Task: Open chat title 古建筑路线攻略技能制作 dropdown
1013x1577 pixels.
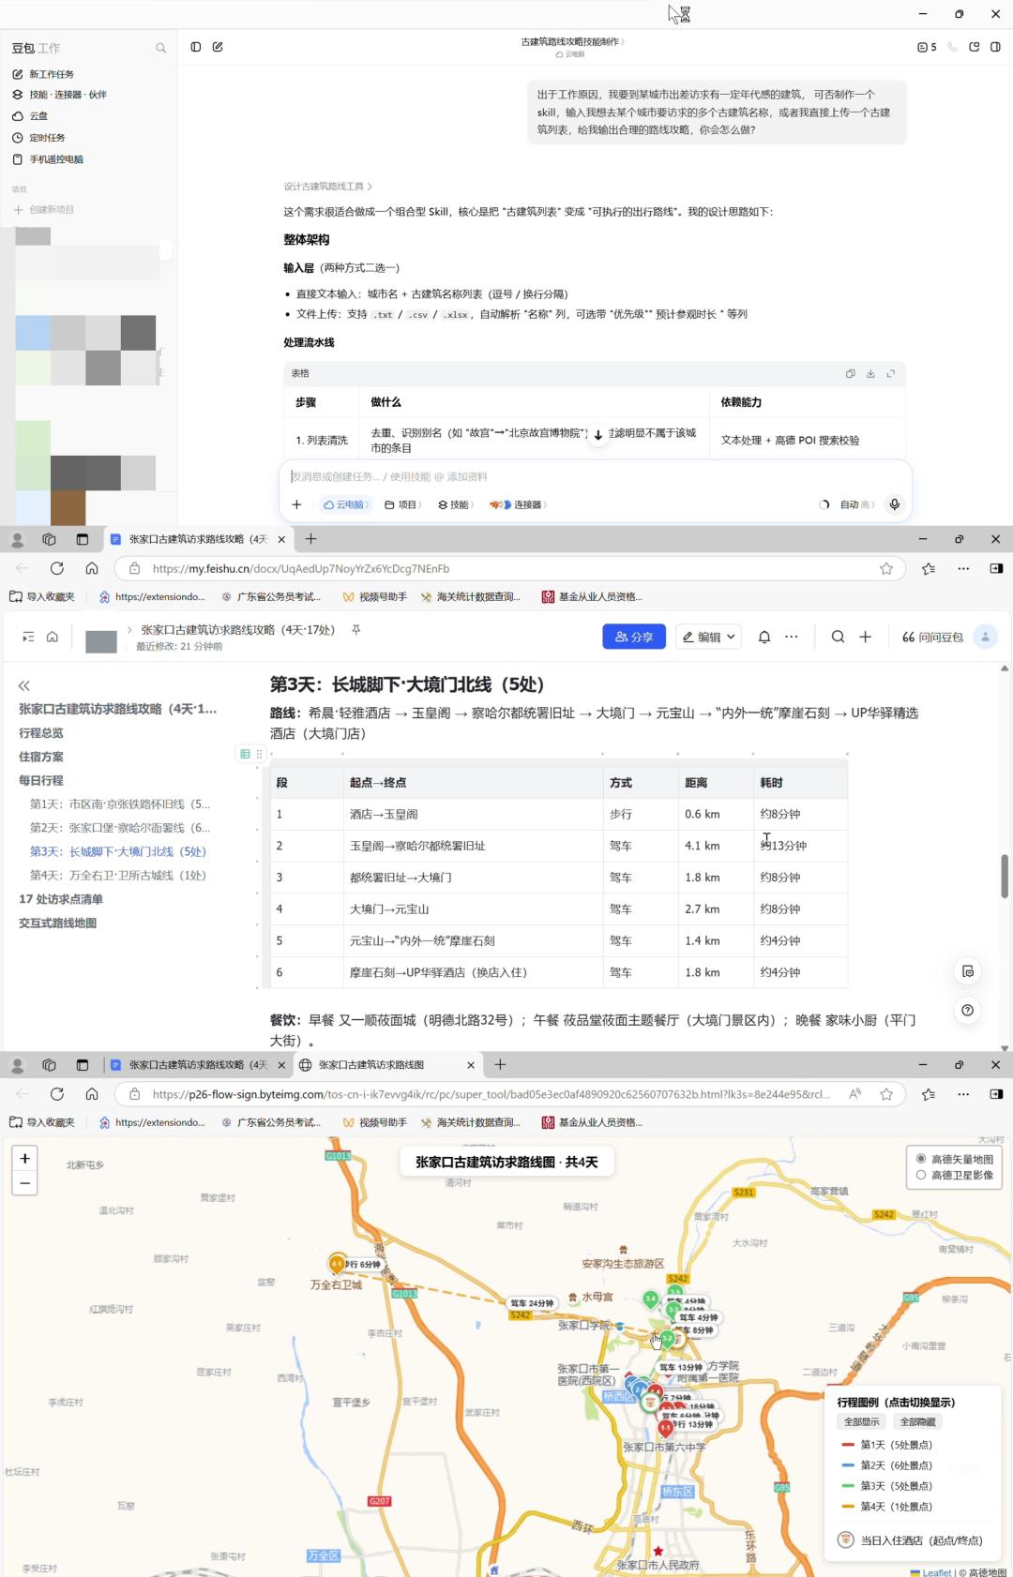Action: click(572, 42)
